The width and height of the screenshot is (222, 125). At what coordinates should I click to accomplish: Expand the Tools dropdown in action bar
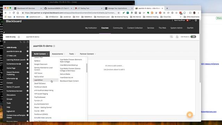pos(72,54)
